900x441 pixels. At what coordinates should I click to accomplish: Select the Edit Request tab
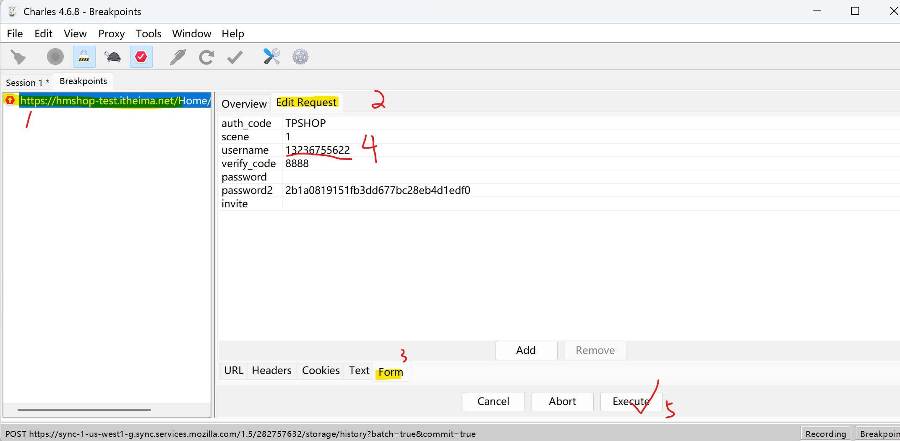tap(306, 103)
